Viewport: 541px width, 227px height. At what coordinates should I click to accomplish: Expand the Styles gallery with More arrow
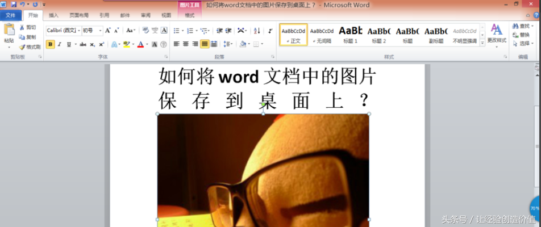482,43
